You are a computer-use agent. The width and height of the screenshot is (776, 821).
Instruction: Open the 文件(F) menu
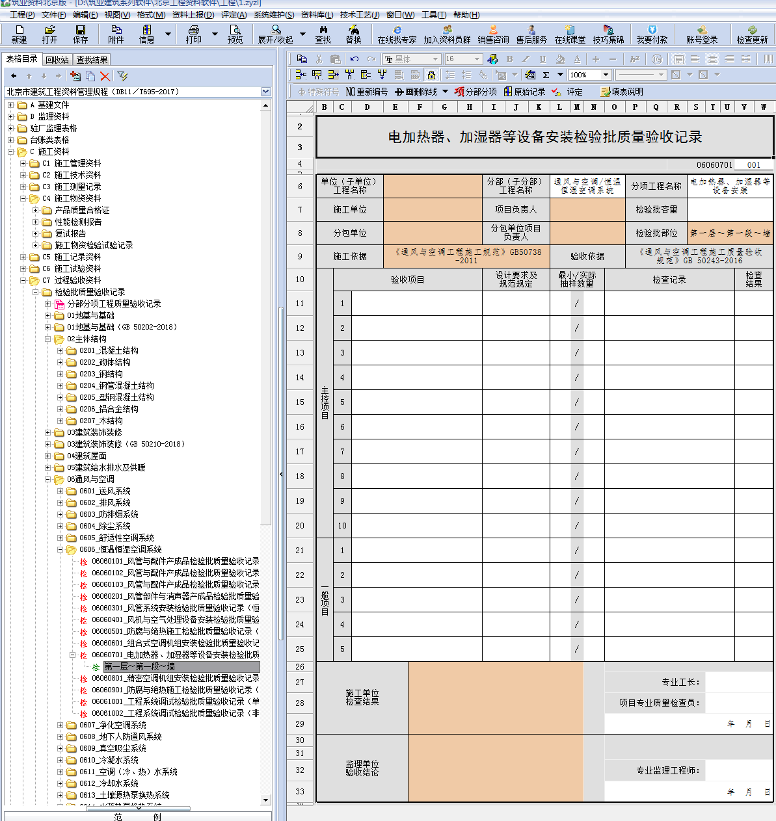coord(54,14)
